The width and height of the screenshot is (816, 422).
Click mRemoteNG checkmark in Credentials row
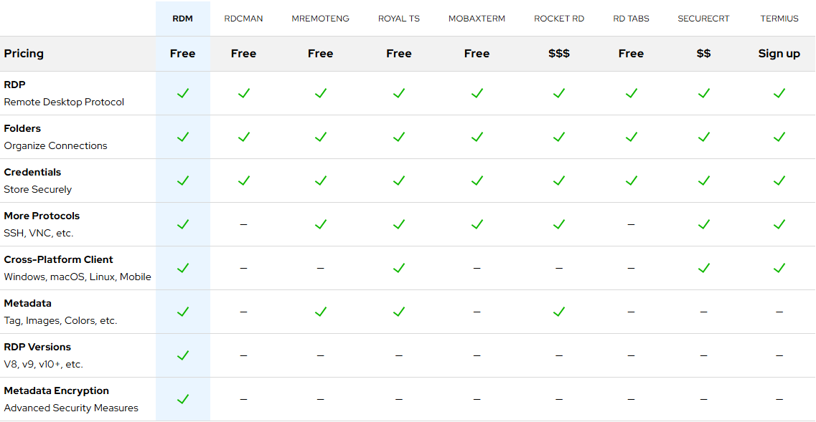[x=321, y=181]
